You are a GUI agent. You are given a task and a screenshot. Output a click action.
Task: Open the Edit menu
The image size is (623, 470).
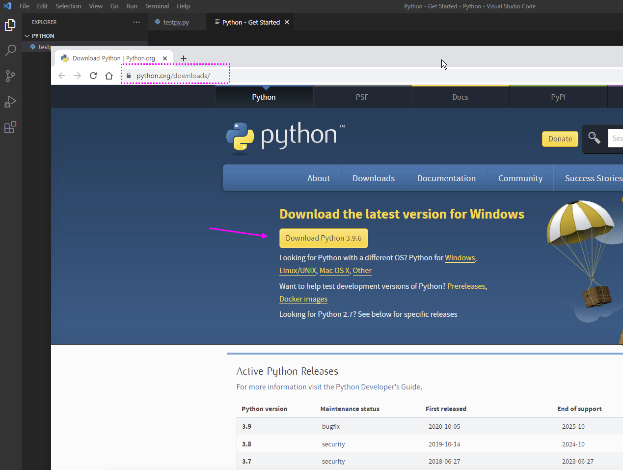click(42, 6)
